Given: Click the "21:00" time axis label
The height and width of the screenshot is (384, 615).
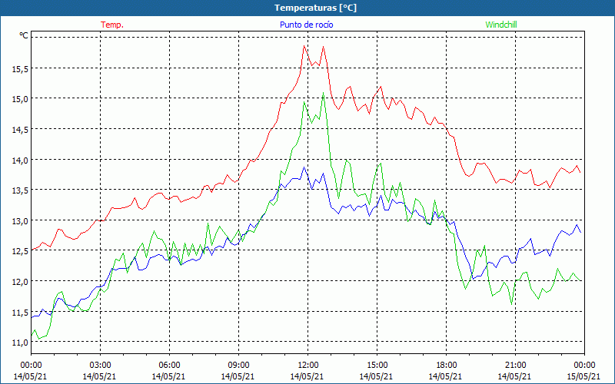Looking at the screenshot, I should coord(515,365).
